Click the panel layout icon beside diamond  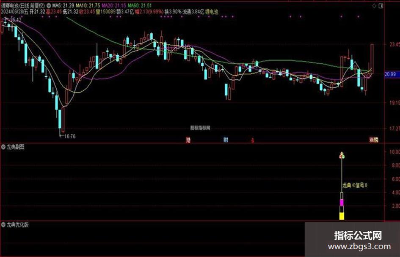click(x=381, y=5)
